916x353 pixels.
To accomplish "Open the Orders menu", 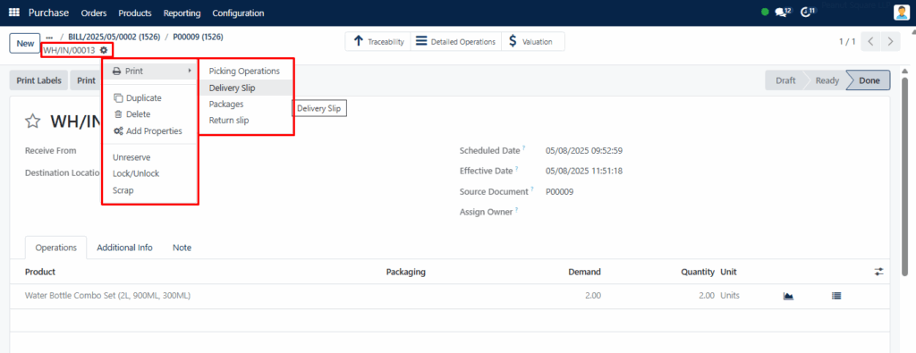I will pos(93,13).
